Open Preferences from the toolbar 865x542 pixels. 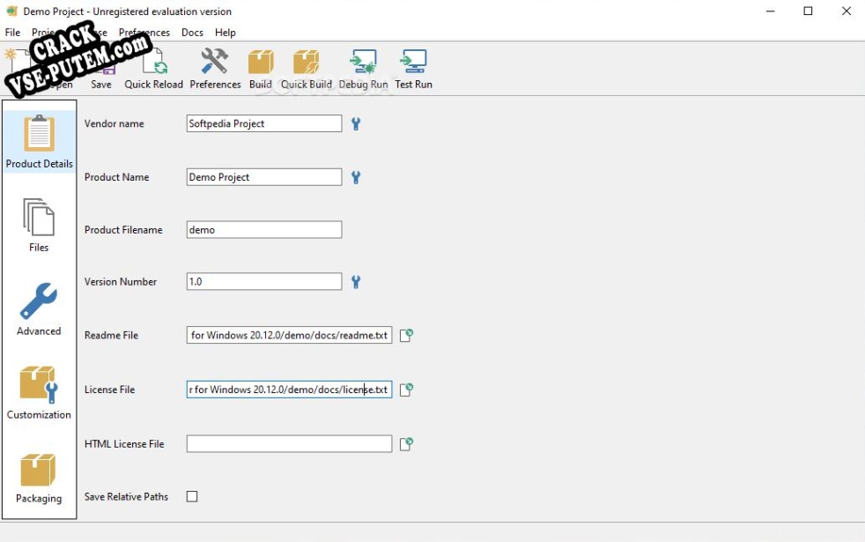[215, 70]
